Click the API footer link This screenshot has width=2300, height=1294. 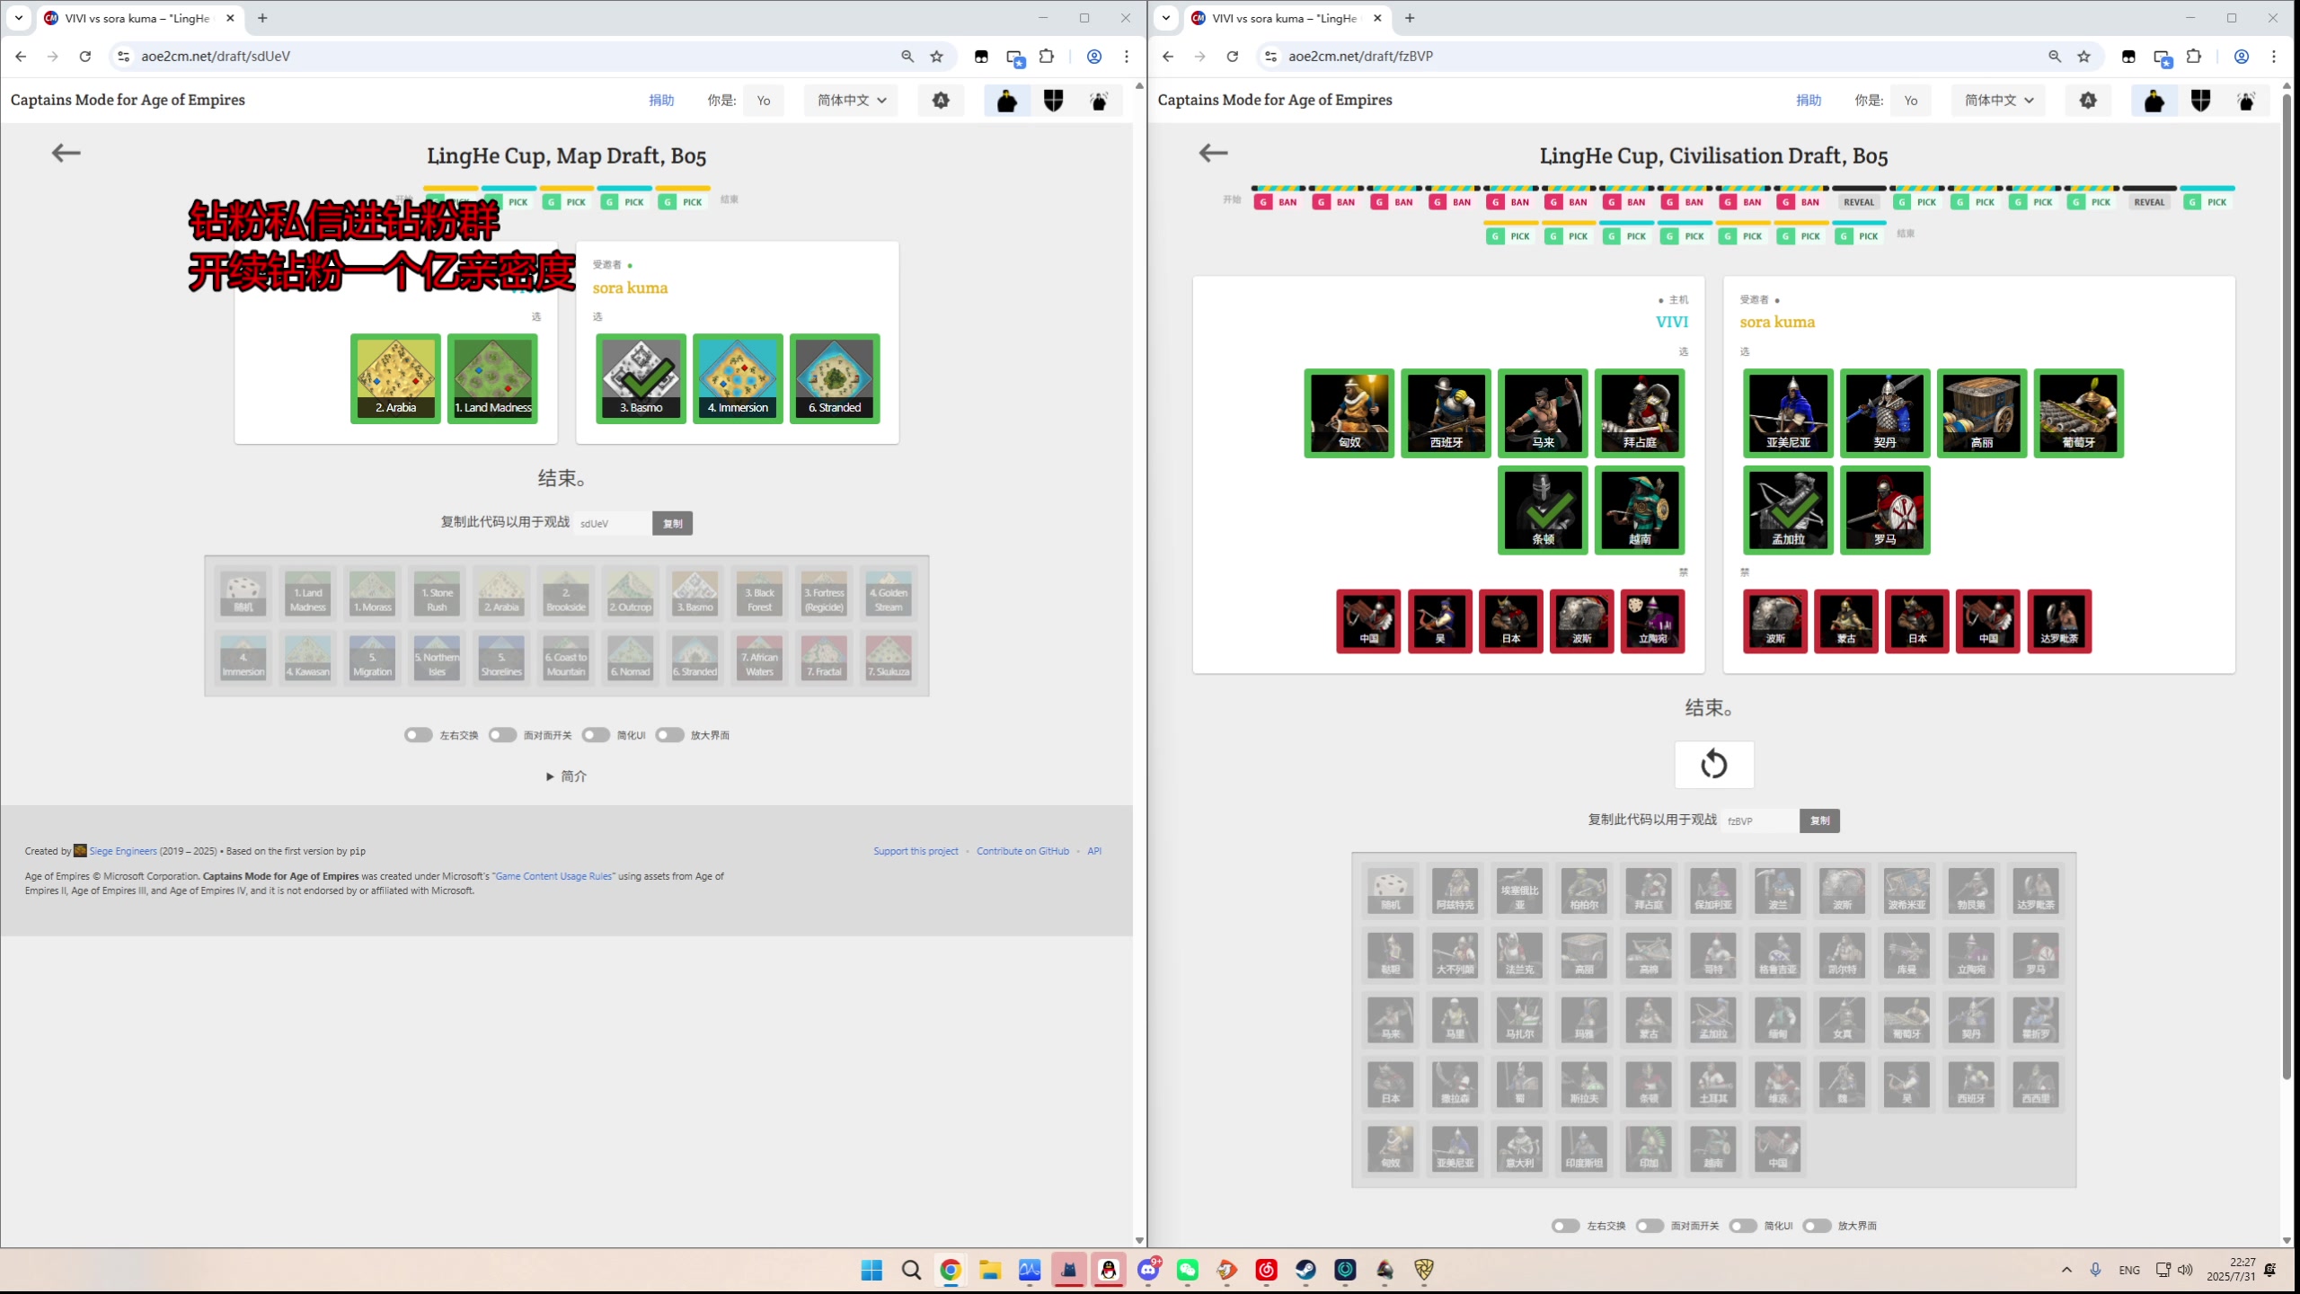coord(1094,851)
